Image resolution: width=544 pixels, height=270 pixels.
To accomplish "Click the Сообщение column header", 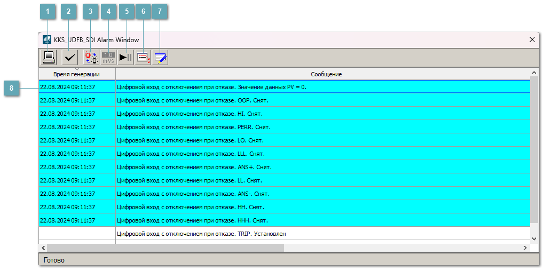I will 326,74.
